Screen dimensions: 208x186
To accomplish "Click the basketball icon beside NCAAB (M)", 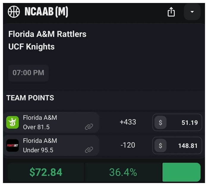I will click(x=14, y=12).
